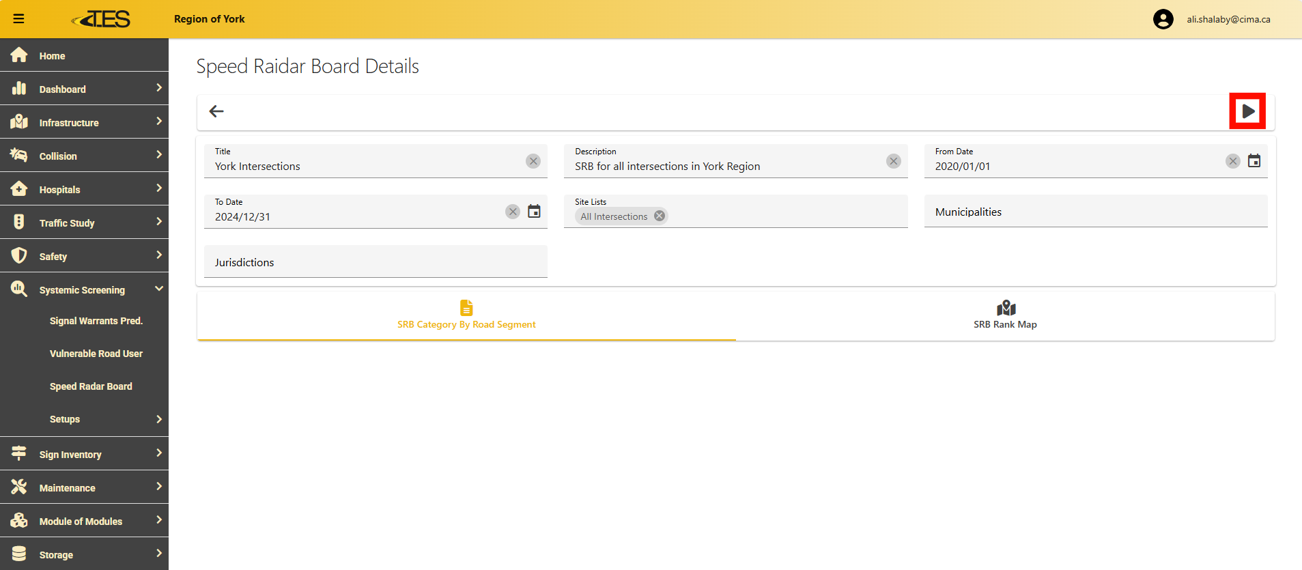Clear the Title field text

point(533,161)
